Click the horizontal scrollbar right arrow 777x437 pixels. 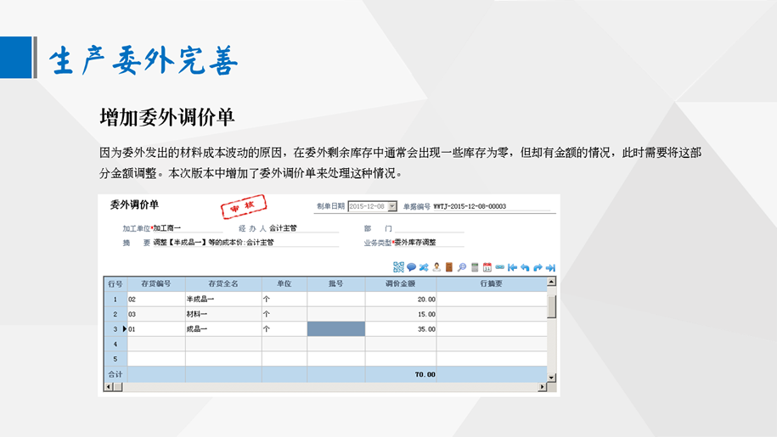click(543, 388)
